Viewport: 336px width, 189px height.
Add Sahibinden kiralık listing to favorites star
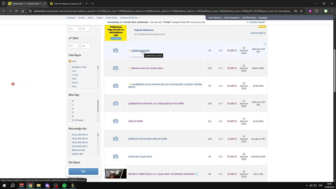(130, 57)
